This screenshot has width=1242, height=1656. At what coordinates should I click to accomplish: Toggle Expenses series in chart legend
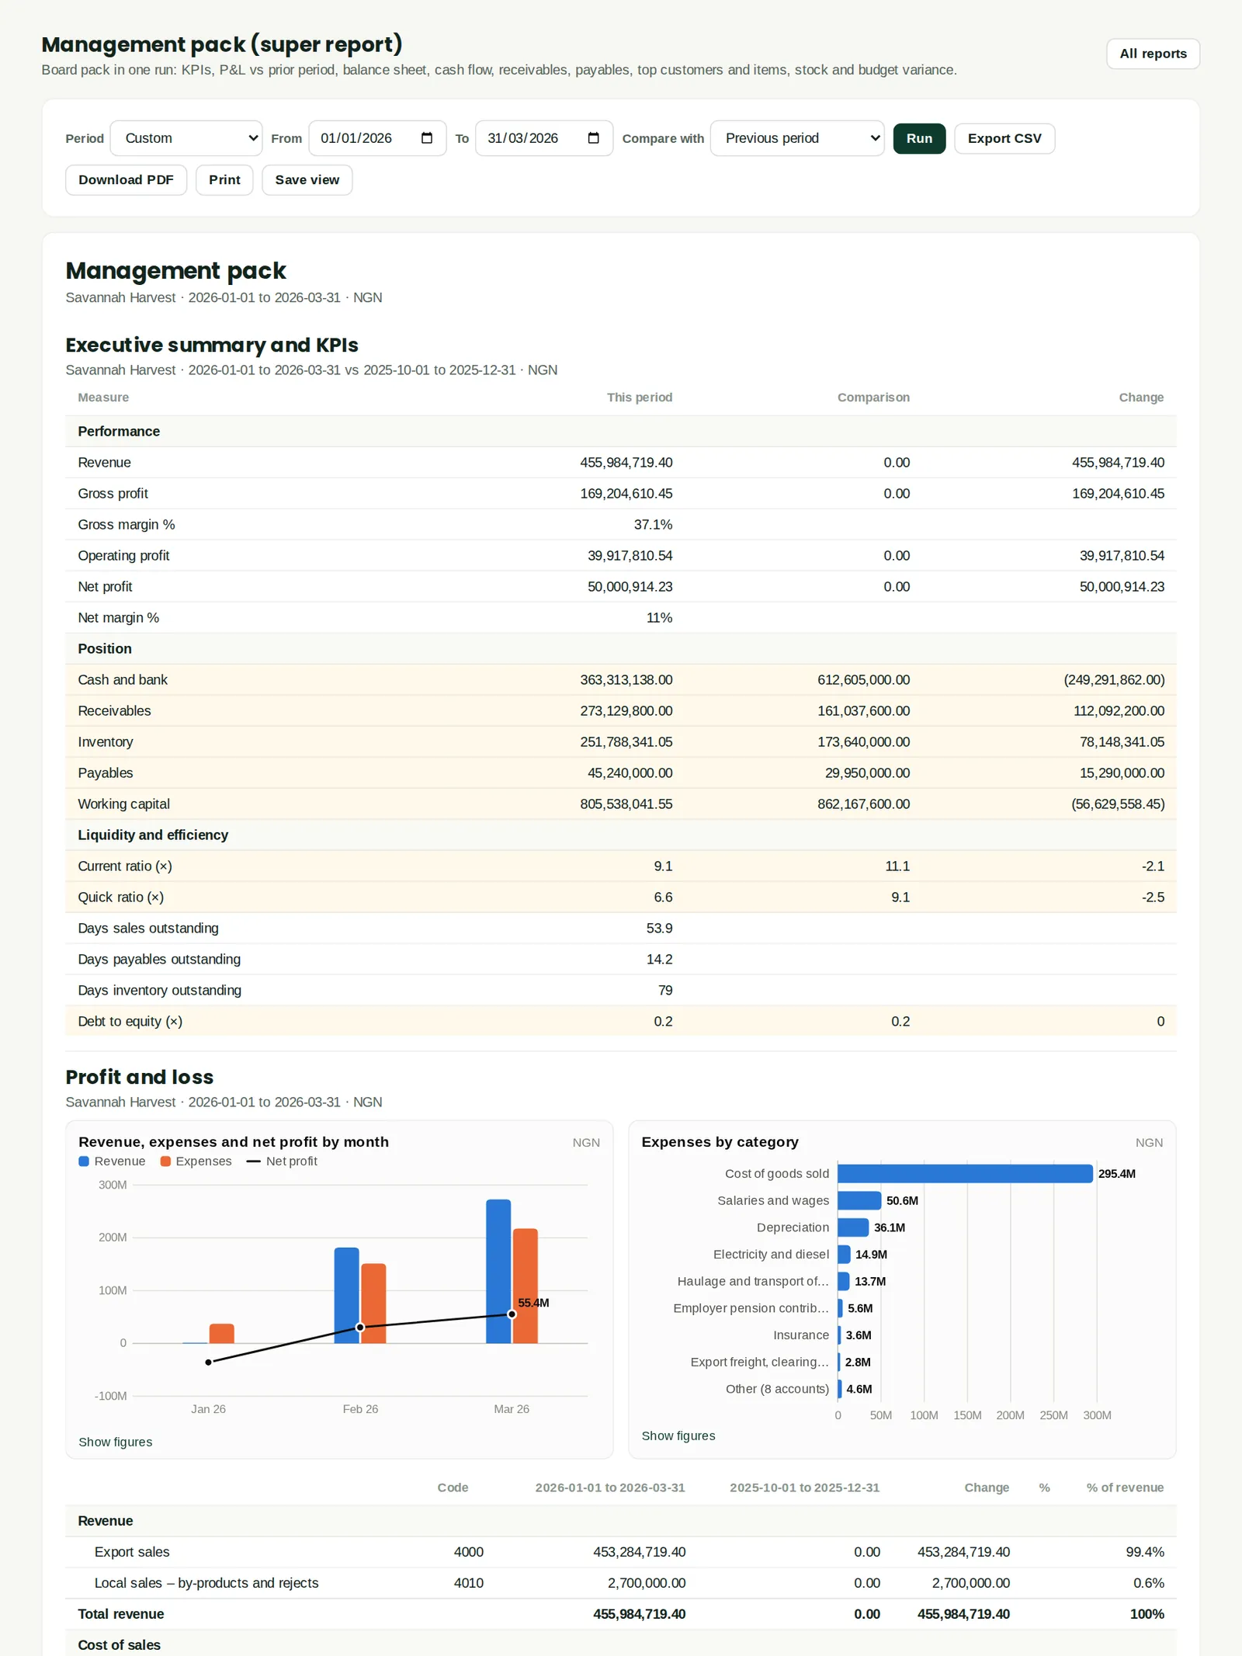click(196, 1161)
